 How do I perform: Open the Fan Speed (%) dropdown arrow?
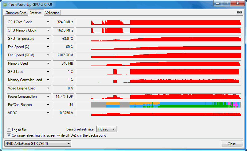(48, 47)
